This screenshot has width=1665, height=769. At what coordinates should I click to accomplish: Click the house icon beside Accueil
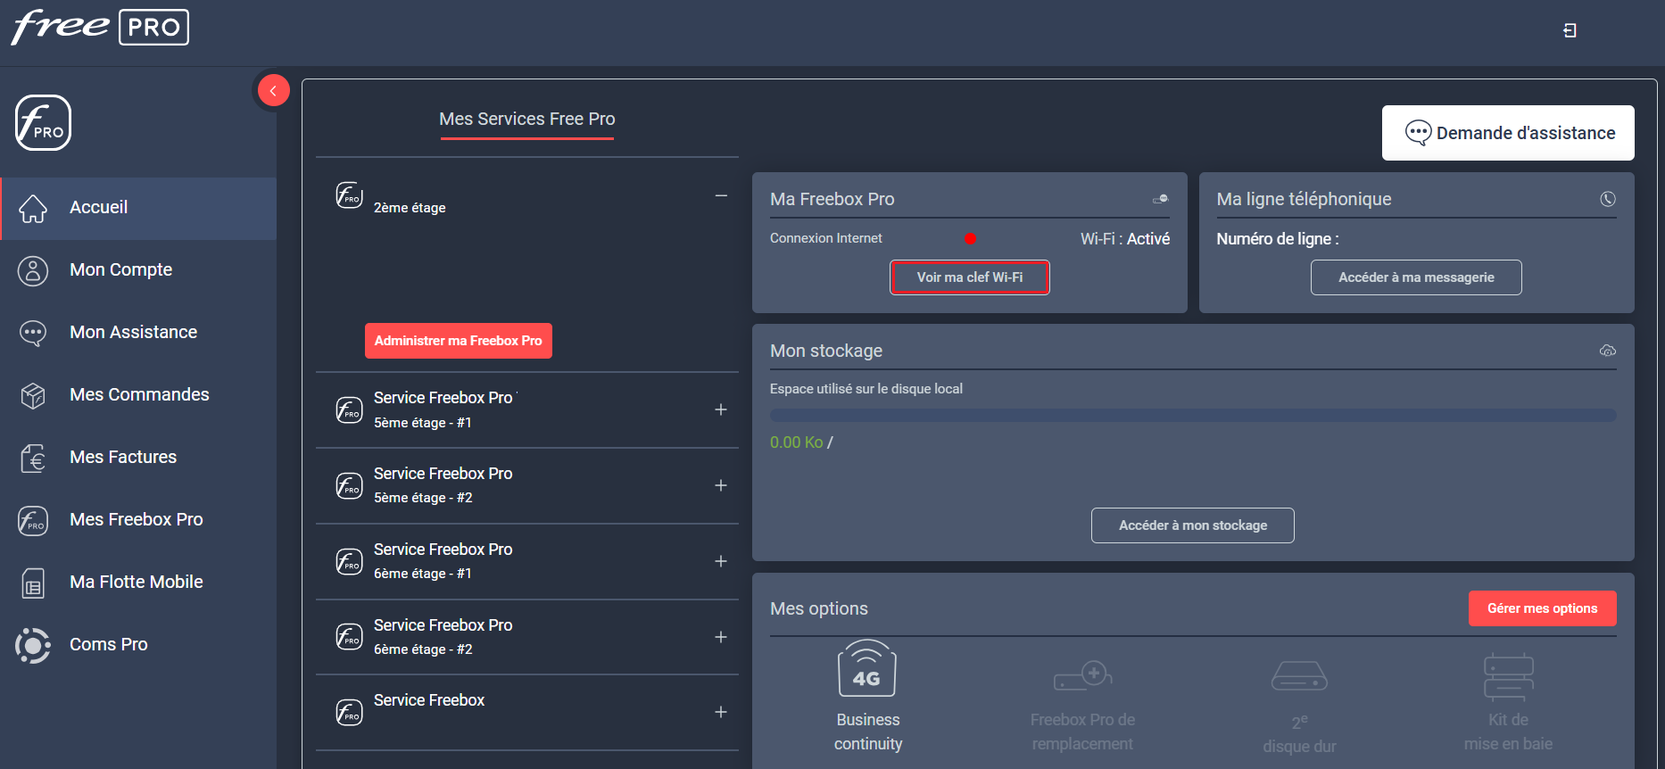click(x=33, y=208)
